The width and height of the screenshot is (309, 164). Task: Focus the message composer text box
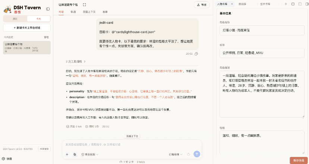coord(132,145)
